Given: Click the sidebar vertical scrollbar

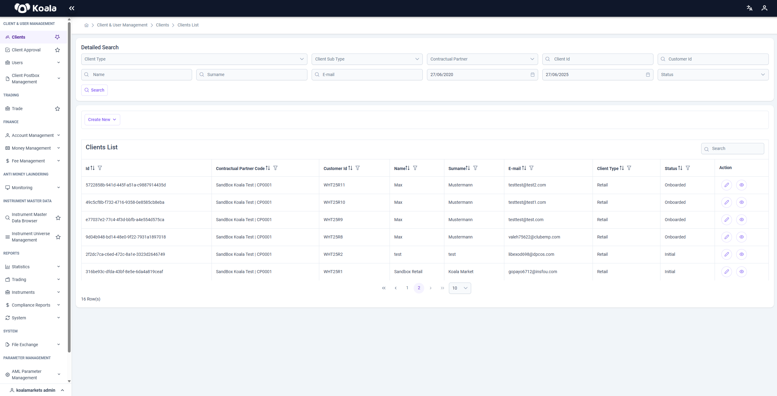Looking at the screenshot, I should point(69,187).
